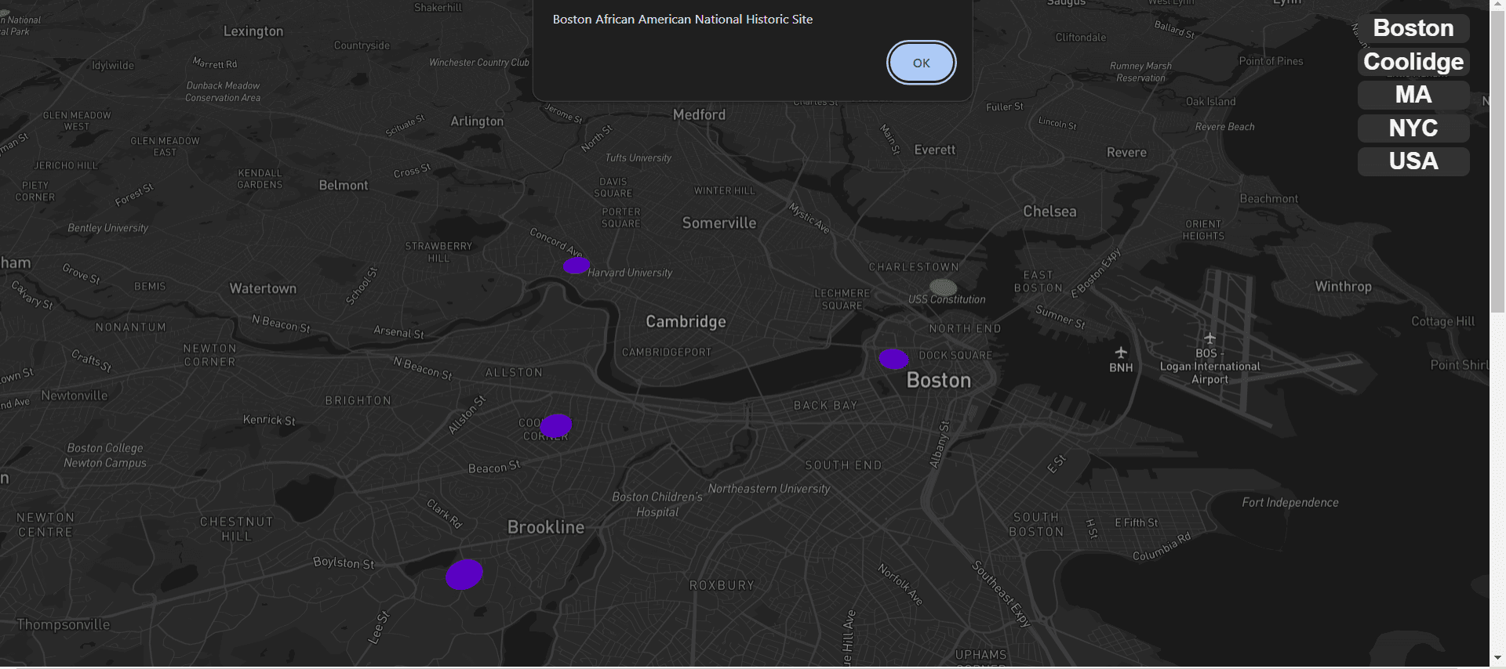
Task: Click the Cambridge city label on map
Action: coord(686,322)
